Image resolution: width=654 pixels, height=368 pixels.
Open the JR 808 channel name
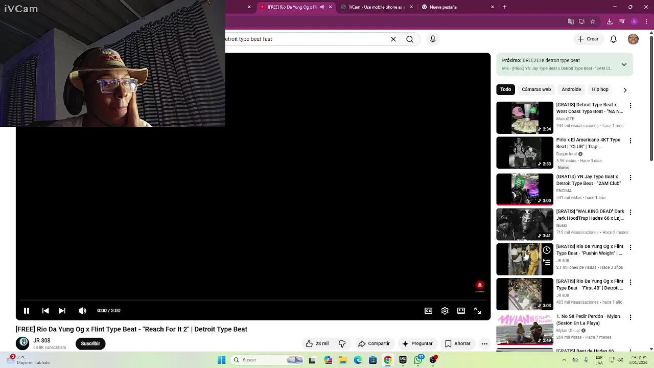tap(42, 340)
